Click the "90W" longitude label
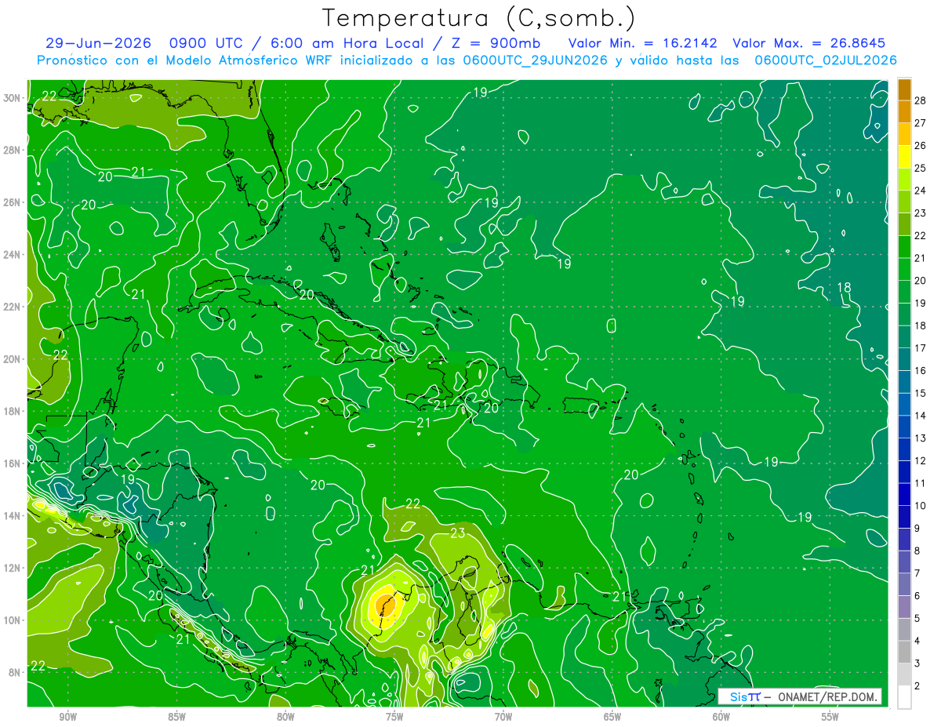Viewport: 941px width, 727px height. 67,717
